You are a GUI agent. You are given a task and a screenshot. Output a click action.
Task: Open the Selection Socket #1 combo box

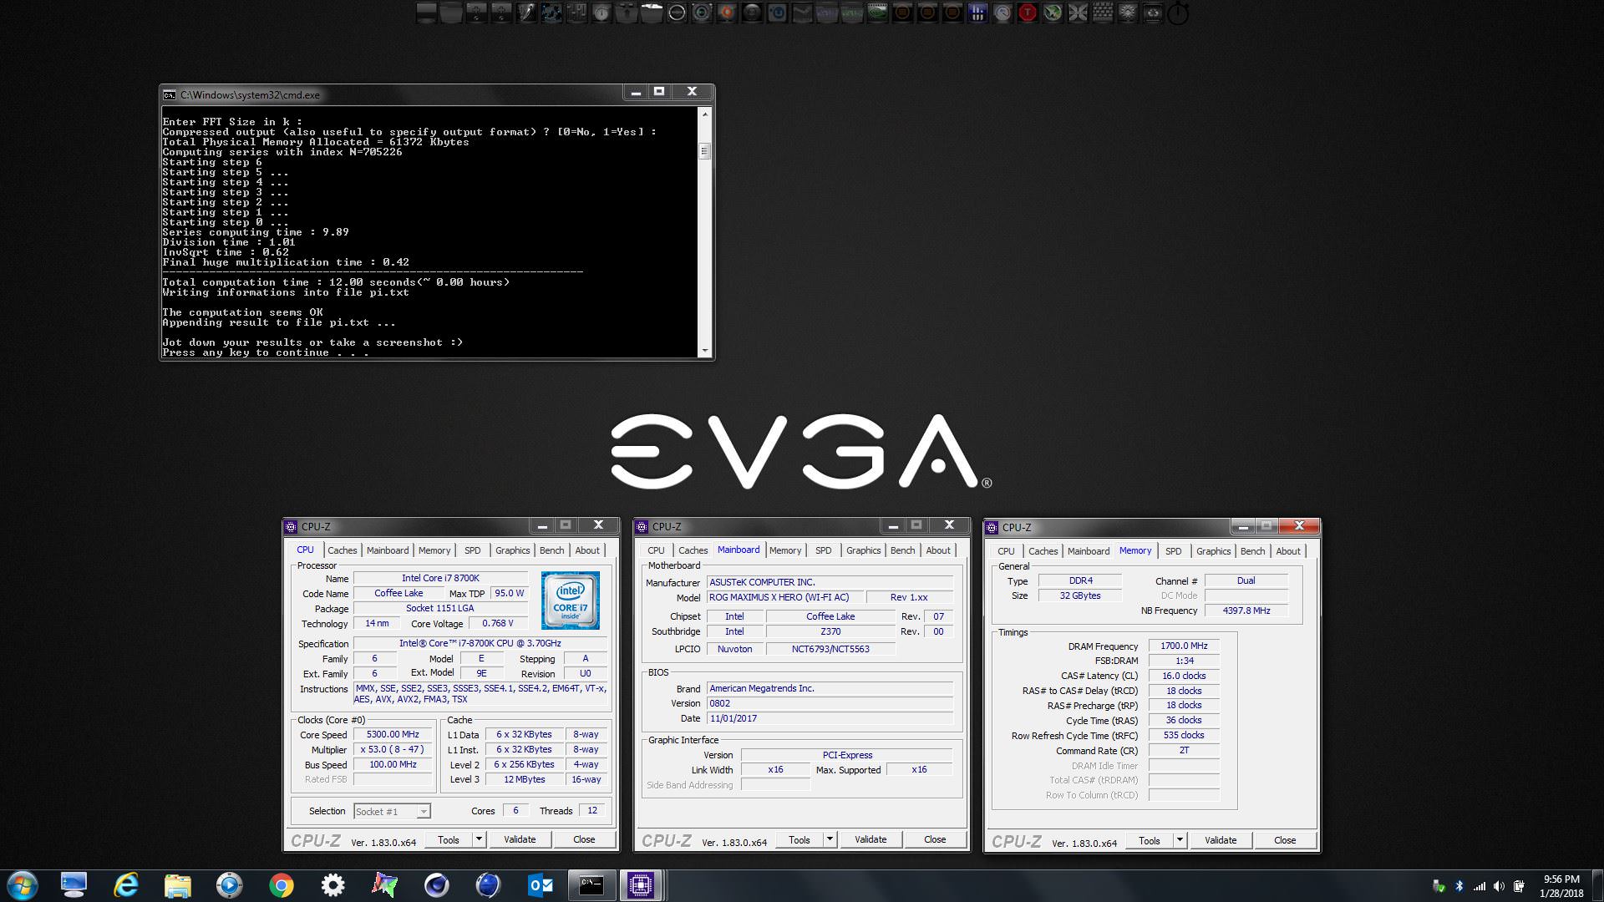392,811
